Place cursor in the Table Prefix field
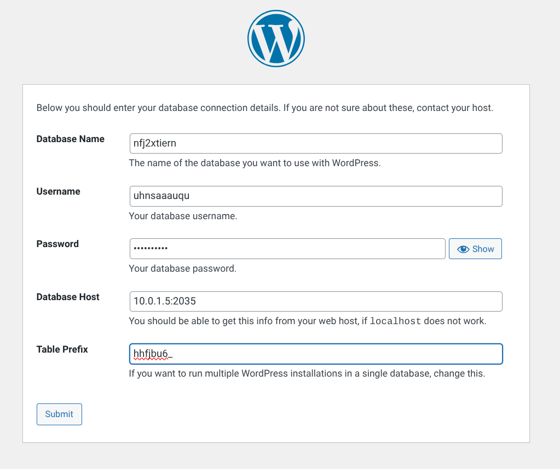The image size is (560, 469). 316,354
